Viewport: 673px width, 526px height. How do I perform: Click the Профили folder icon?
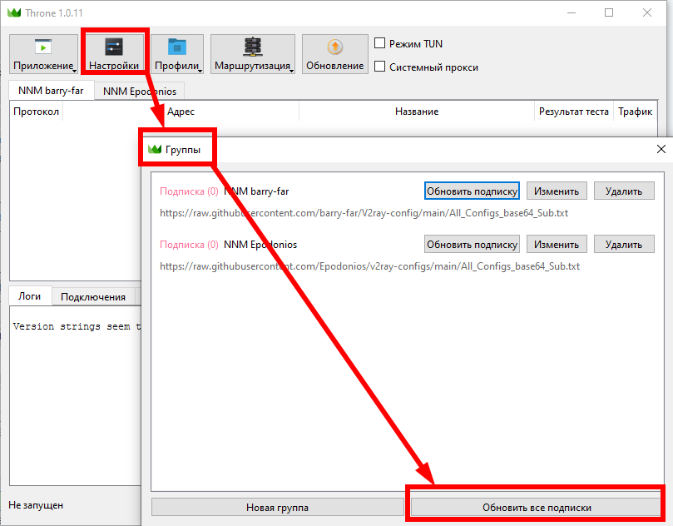(x=176, y=47)
